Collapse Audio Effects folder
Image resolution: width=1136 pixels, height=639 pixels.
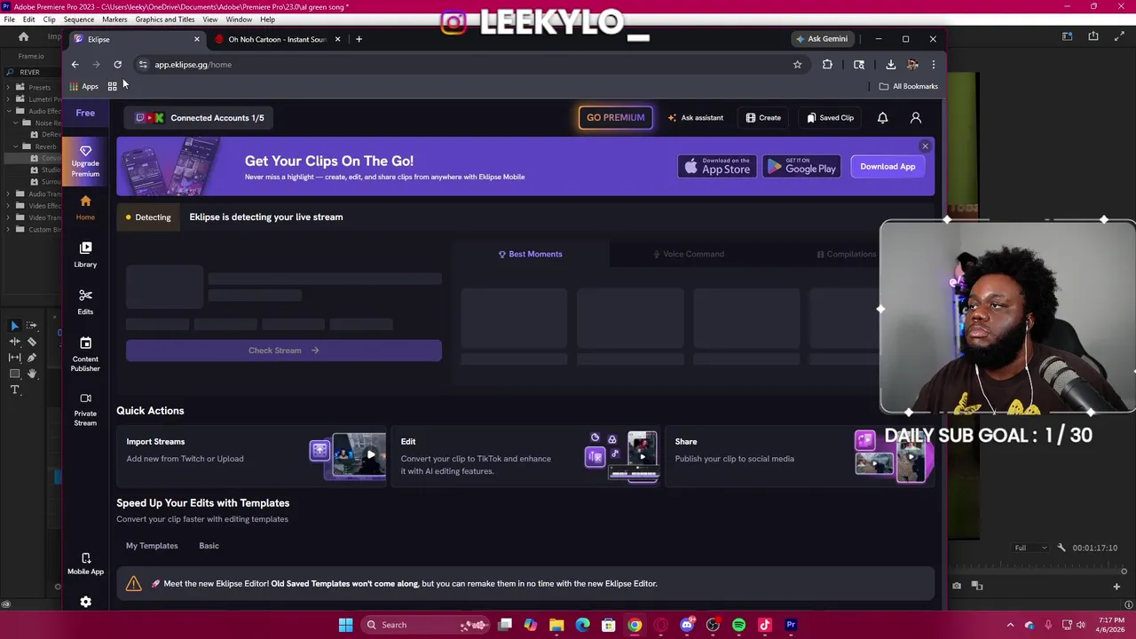coord(10,111)
